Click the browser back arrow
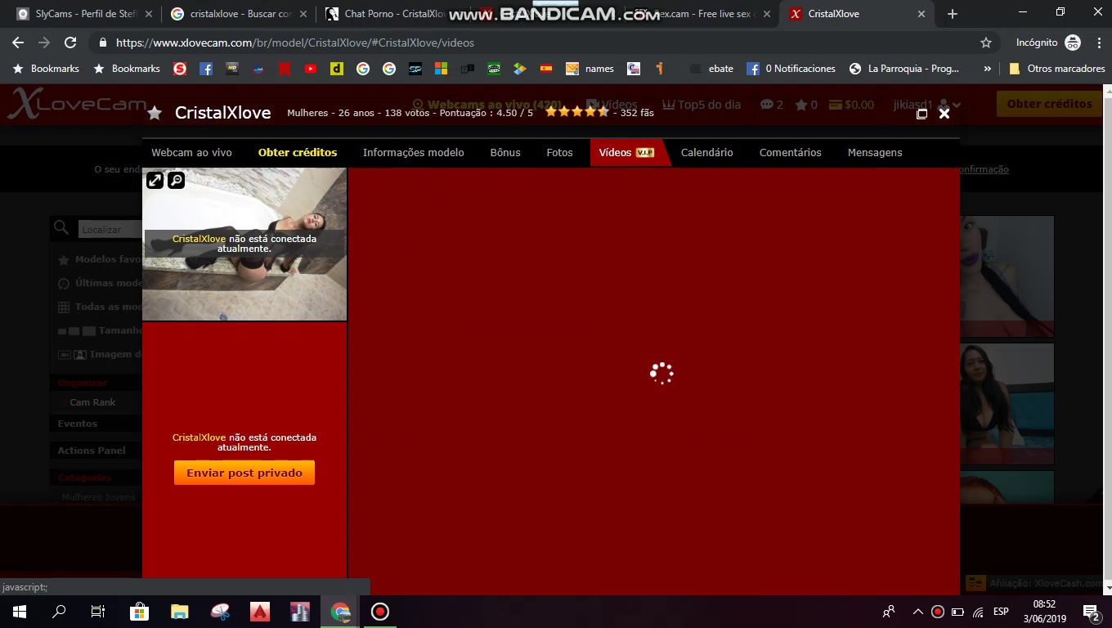The width and height of the screenshot is (1112, 628). pyautogui.click(x=18, y=43)
